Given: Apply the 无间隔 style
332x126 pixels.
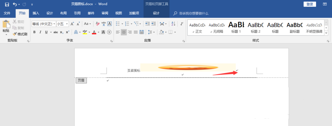Looking at the screenshot, I should [x=216, y=28].
